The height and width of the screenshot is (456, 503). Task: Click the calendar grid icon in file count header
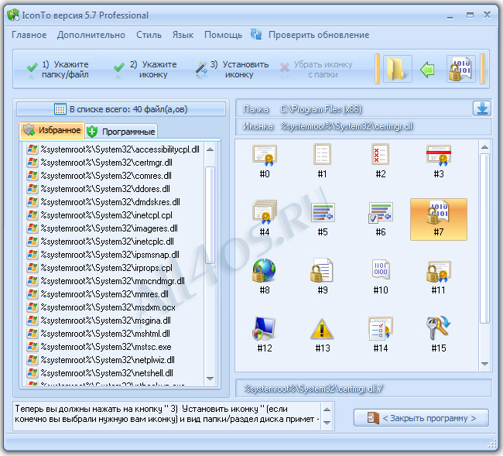pos(60,109)
